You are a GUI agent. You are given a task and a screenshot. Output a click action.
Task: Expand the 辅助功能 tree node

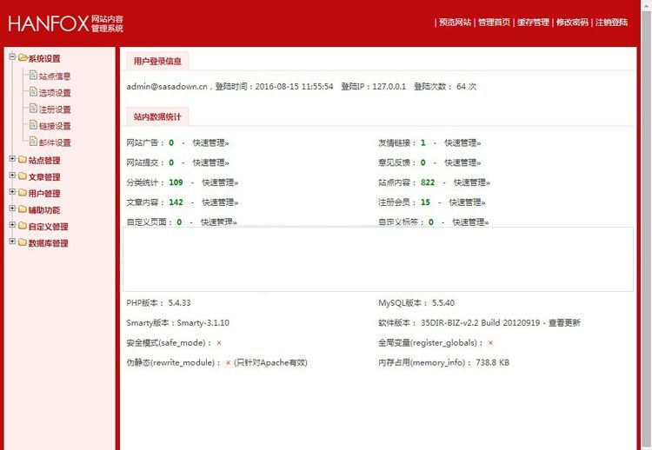tap(12, 208)
